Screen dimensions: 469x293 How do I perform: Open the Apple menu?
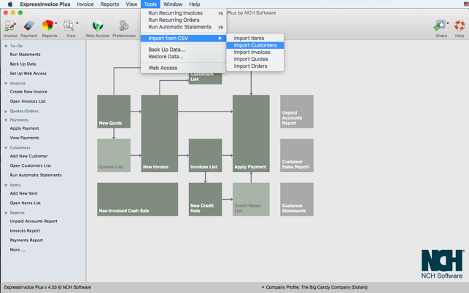[10, 4]
